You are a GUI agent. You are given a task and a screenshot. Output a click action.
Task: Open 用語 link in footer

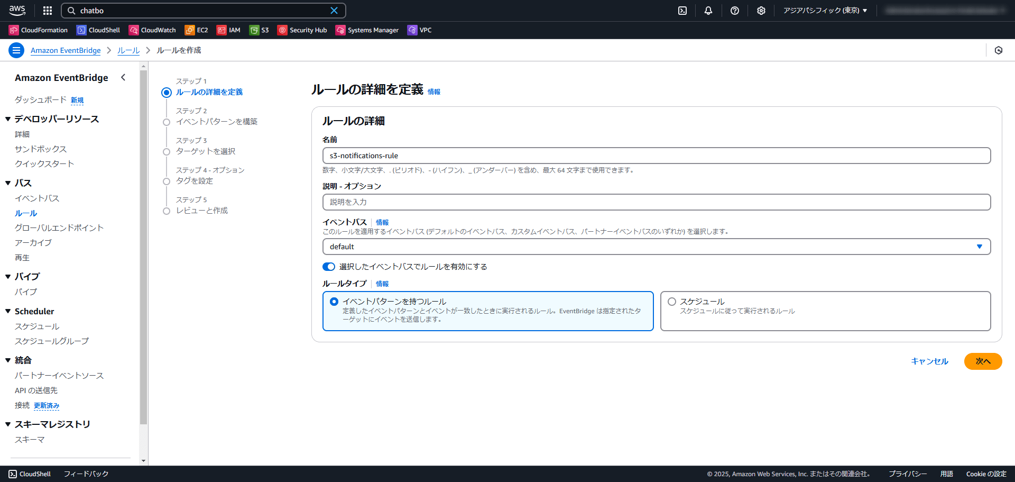947,474
